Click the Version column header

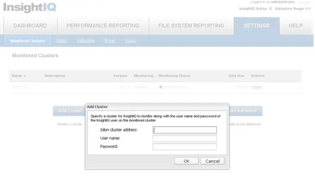pos(120,76)
